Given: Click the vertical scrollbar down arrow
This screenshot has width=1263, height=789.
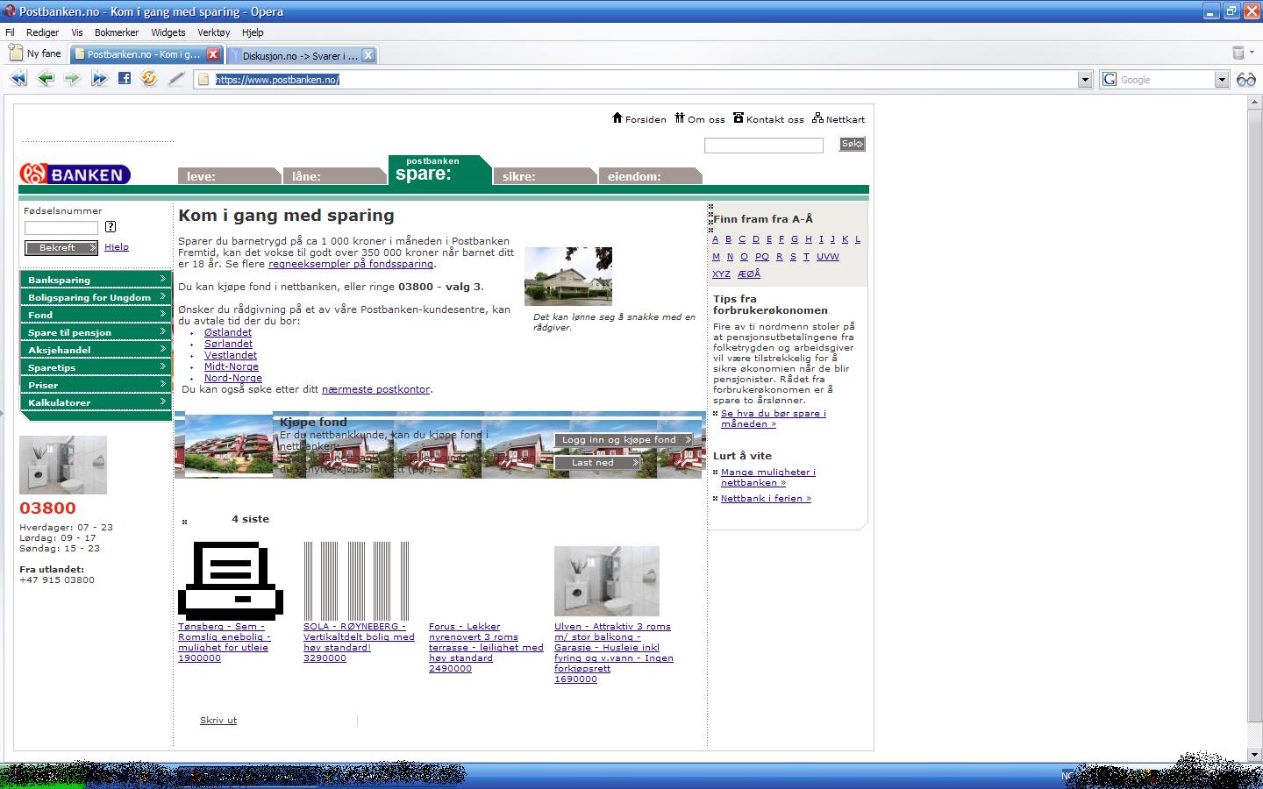Looking at the screenshot, I should [x=1255, y=755].
